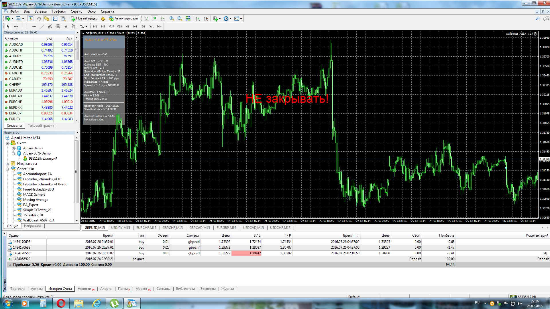Open the Журнал terminal tab

(228, 289)
